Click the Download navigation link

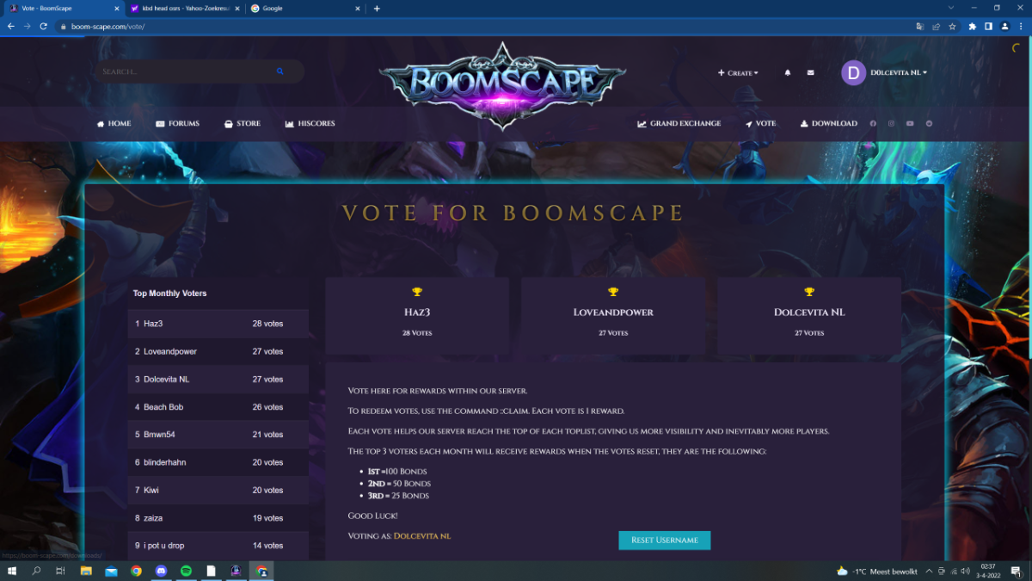[x=828, y=124]
